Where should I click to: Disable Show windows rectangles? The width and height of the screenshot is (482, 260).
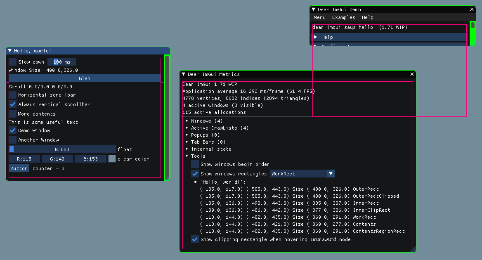tap(195, 173)
